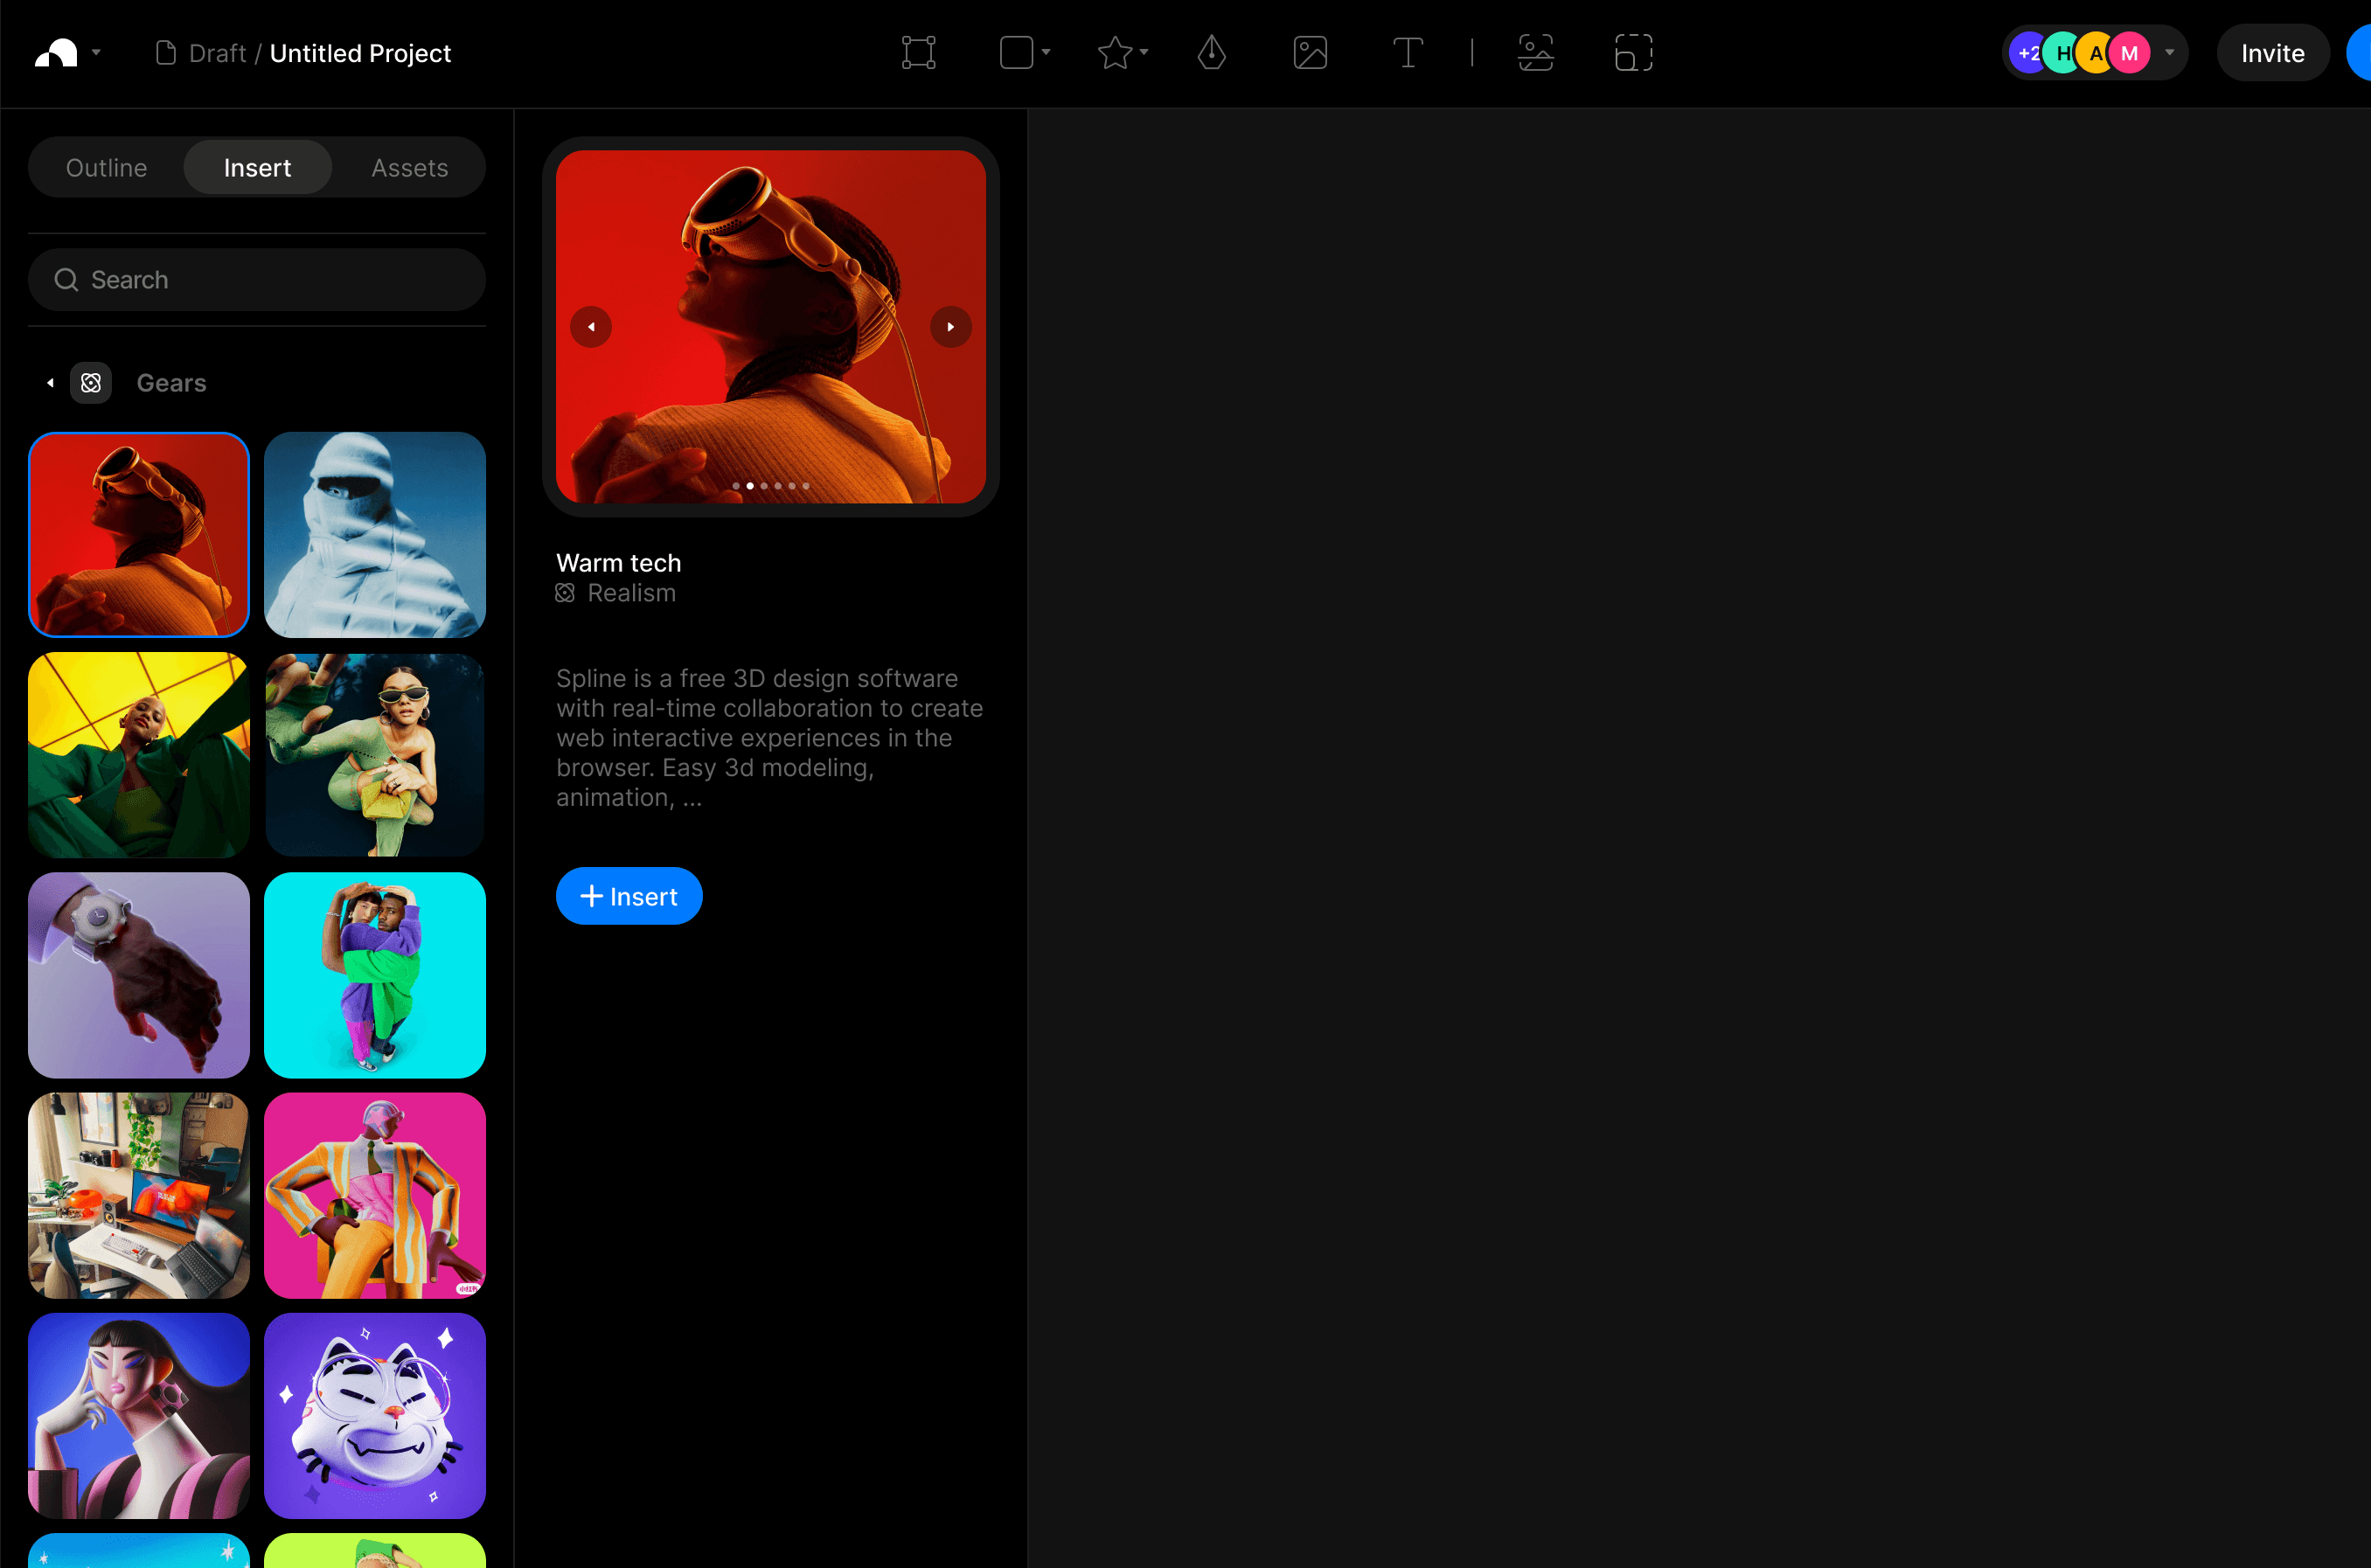This screenshot has width=2371, height=1568.
Task: Select the Text tool
Action: 1407,53
